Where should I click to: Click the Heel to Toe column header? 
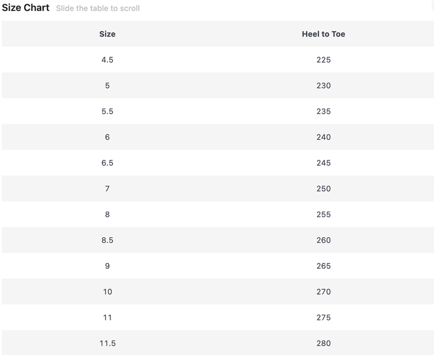(x=324, y=34)
